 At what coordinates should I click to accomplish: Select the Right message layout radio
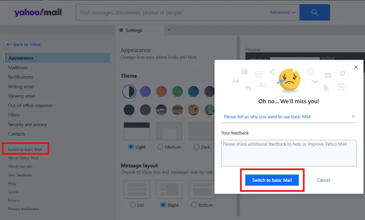pyautogui.click(x=163, y=205)
